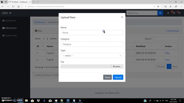This screenshot has width=184, height=103.
Task: Open Attachment in the sidebar
Action: [9, 28]
